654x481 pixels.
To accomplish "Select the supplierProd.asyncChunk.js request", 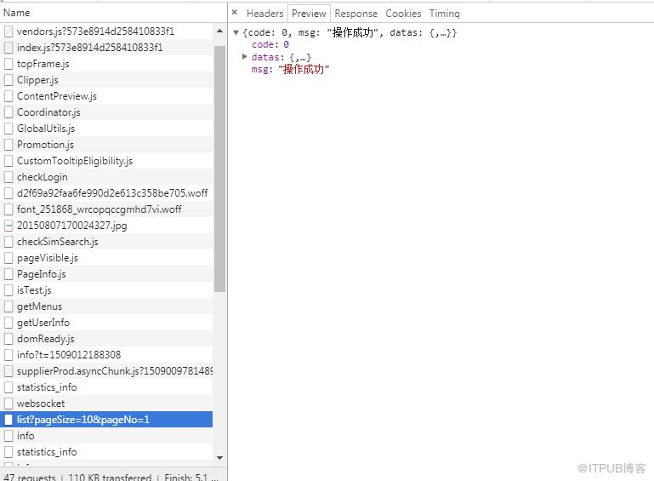I will coord(108,371).
